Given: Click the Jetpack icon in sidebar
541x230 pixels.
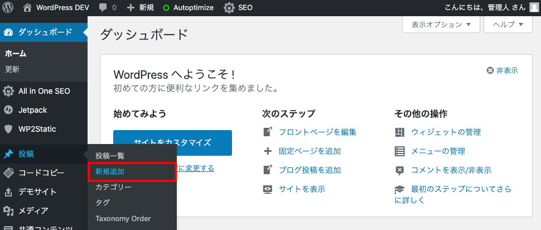Looking at the screenshot, I should point(8,110).
